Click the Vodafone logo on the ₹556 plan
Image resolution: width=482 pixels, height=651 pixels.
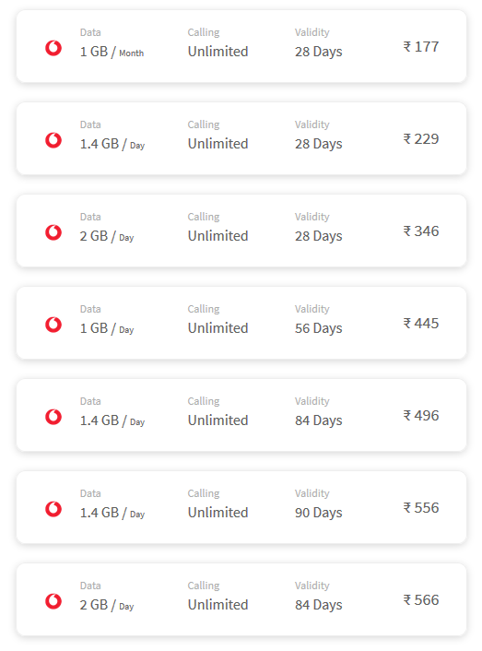point(53,509)
